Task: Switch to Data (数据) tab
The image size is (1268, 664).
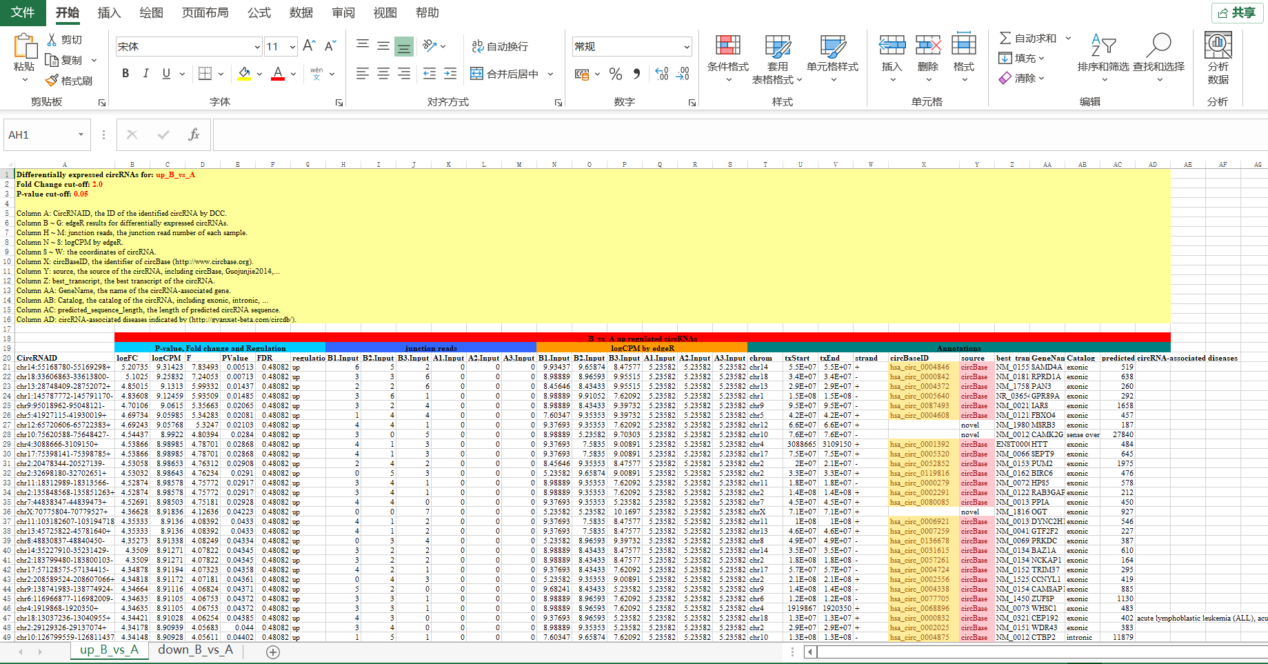Action: click(301, 12)
